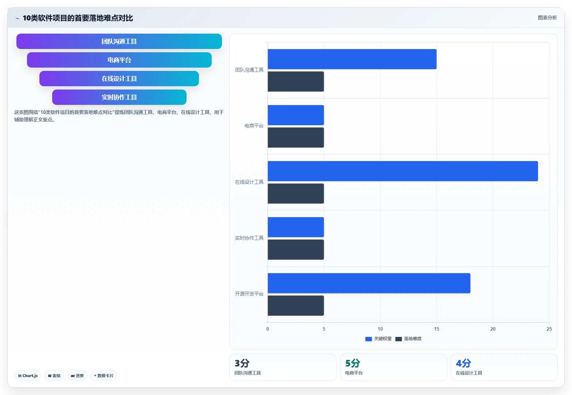Click the 在线设计工具 label on the chart's vertical axis

pyautogui.click(x=249, y=182)
